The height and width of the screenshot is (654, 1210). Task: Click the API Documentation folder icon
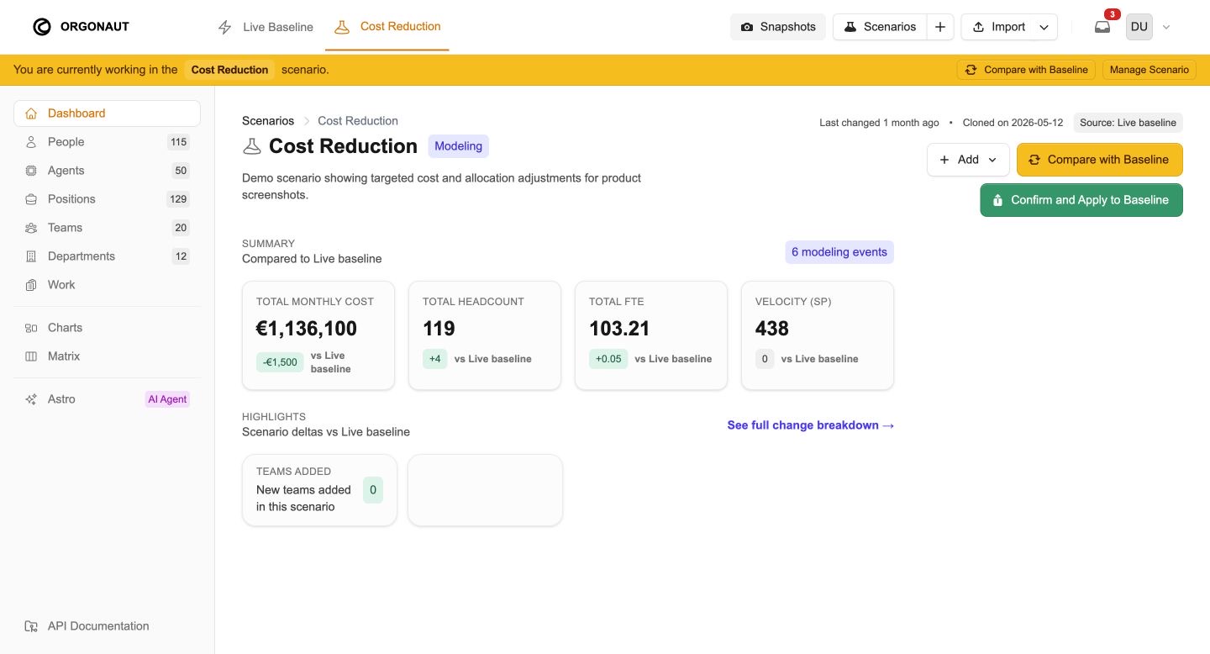click(x=31, y=626)
